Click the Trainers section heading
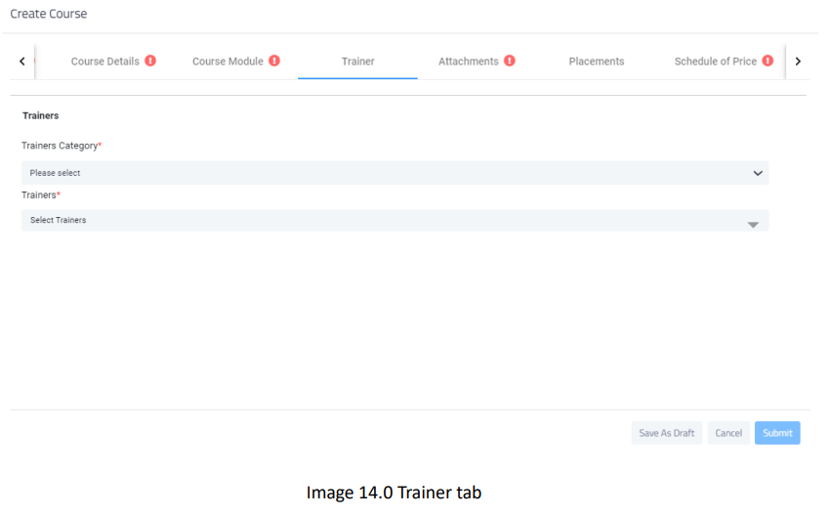This screenshot has height=516, width=832. tap(40, 115)
